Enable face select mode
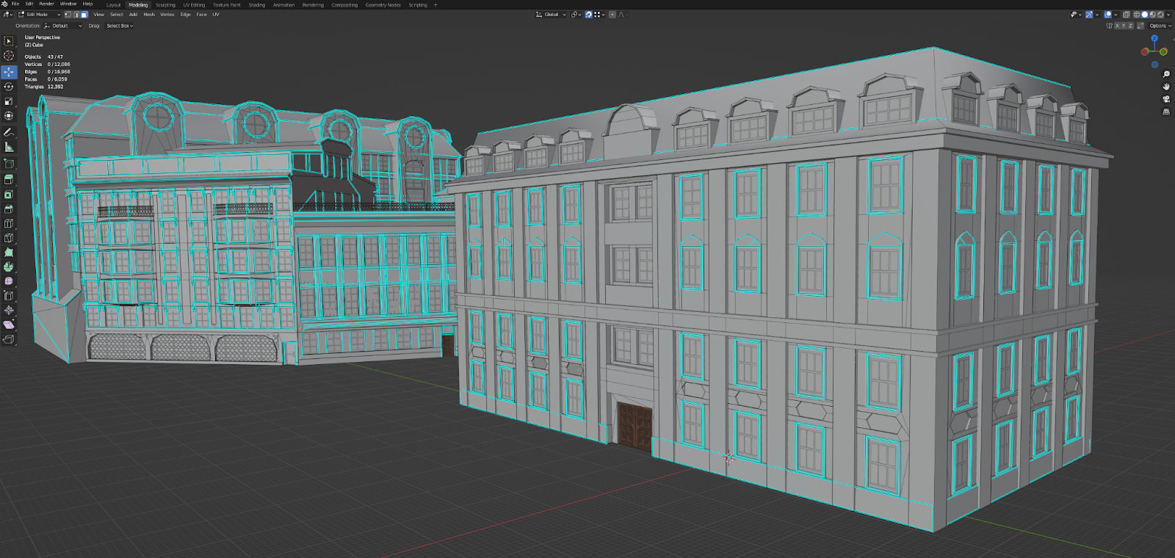The width and height of the screenshot is (1175, 558). point(84,15)
